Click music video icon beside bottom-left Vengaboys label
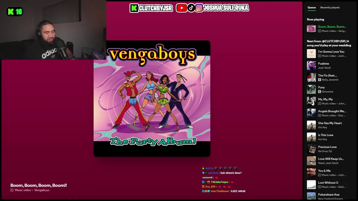358x201 pixels. pyautogui.click(x=12, y=190)
